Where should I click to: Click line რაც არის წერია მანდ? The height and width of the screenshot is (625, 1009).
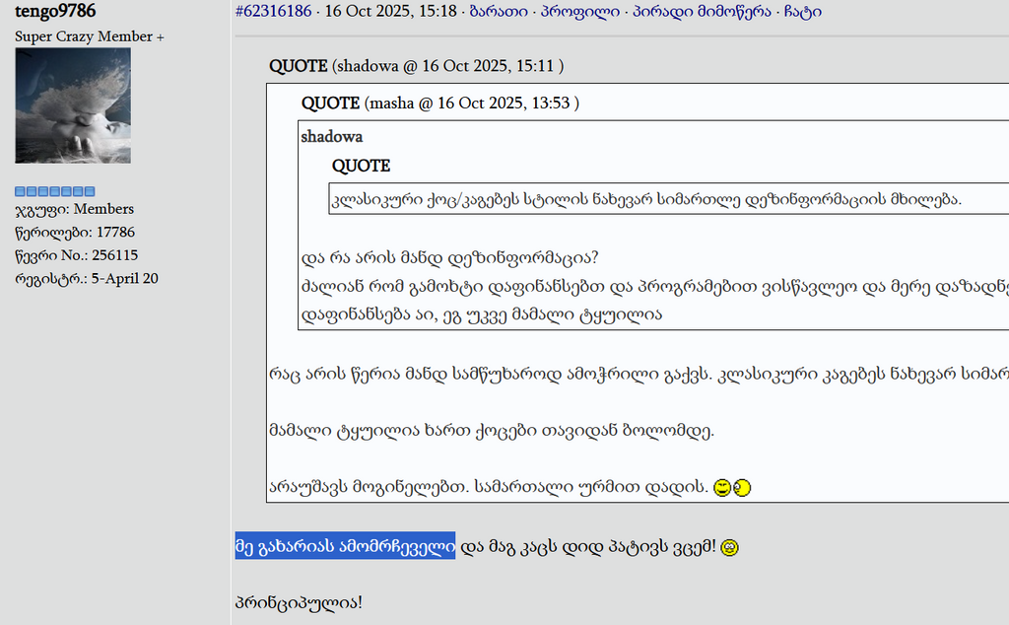click(x=639, y=374)
